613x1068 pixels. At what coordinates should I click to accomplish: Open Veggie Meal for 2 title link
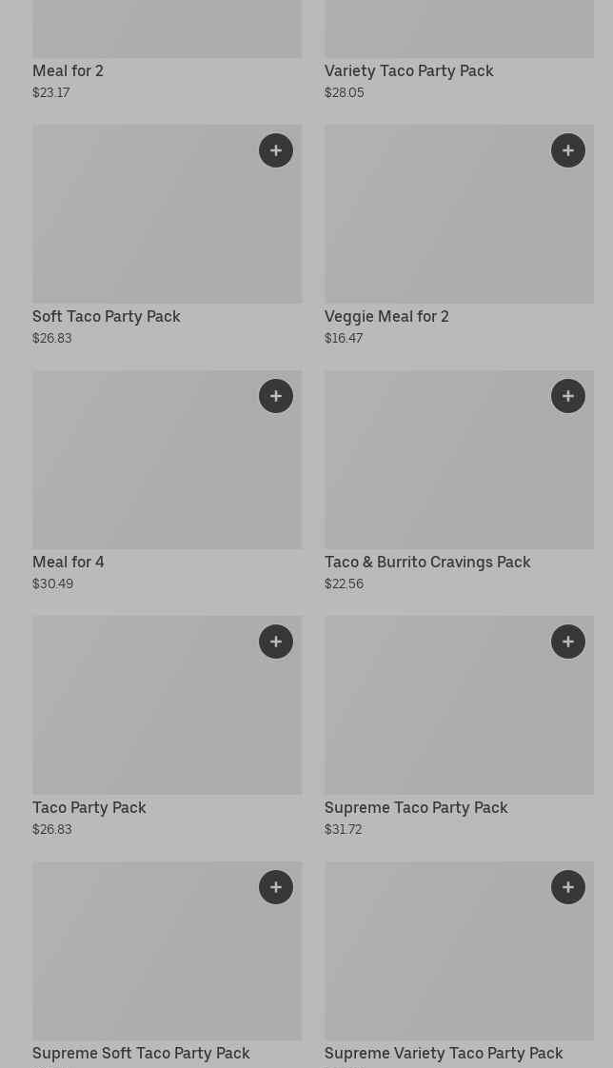[386, 317]
